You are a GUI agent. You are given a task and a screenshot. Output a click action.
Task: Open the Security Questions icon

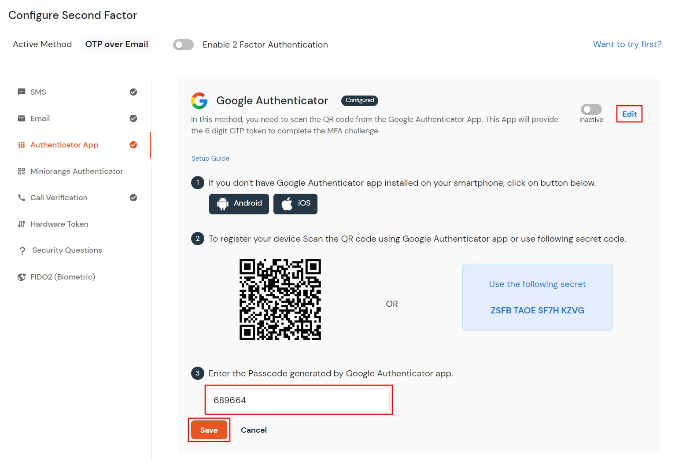23,250
